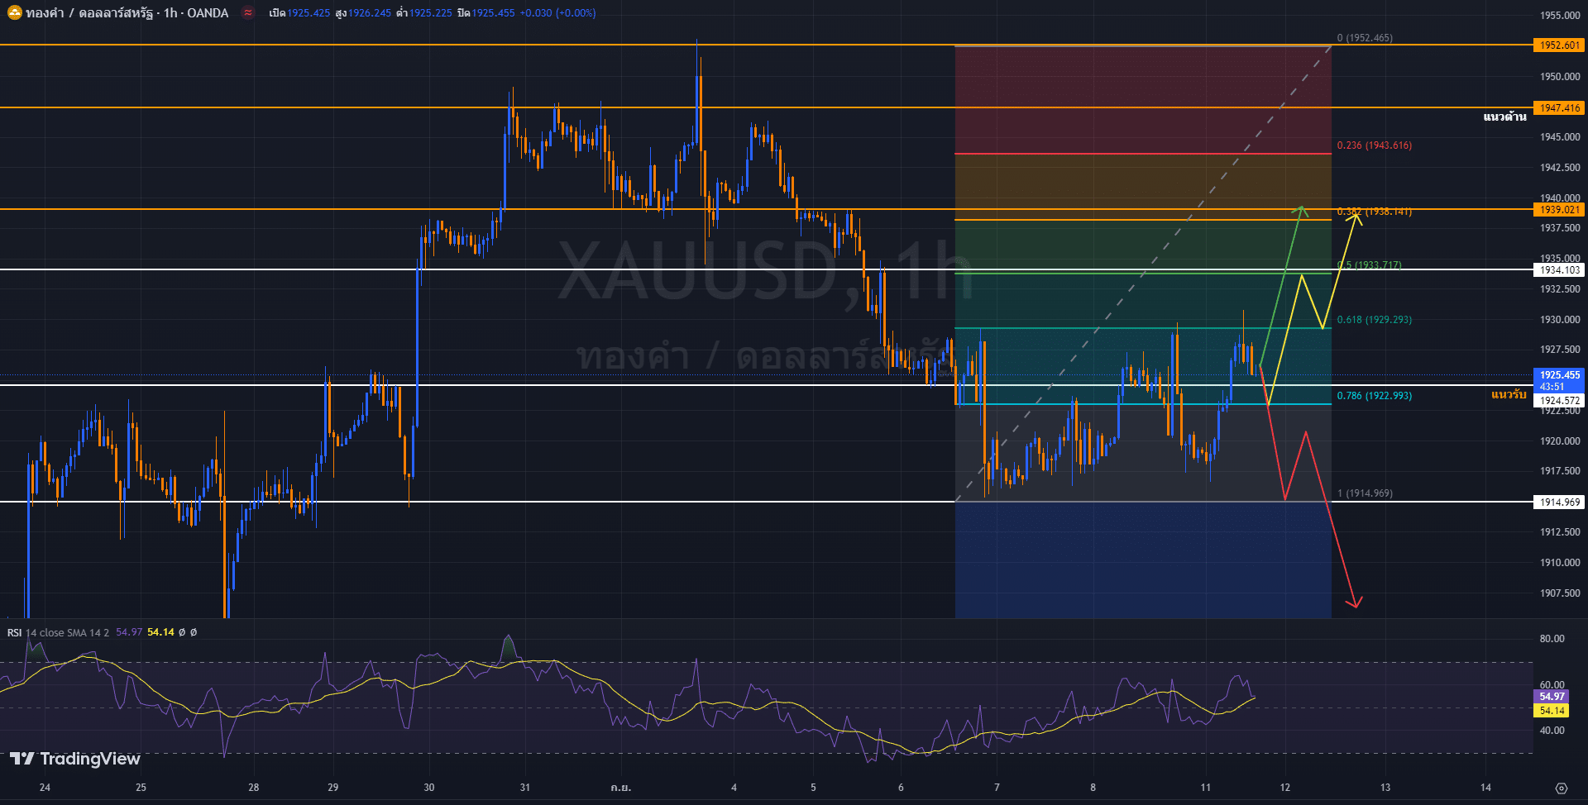Click the purple RSI value 54.97 in legend
The image size is (1588, 805).
click(129, 632)
